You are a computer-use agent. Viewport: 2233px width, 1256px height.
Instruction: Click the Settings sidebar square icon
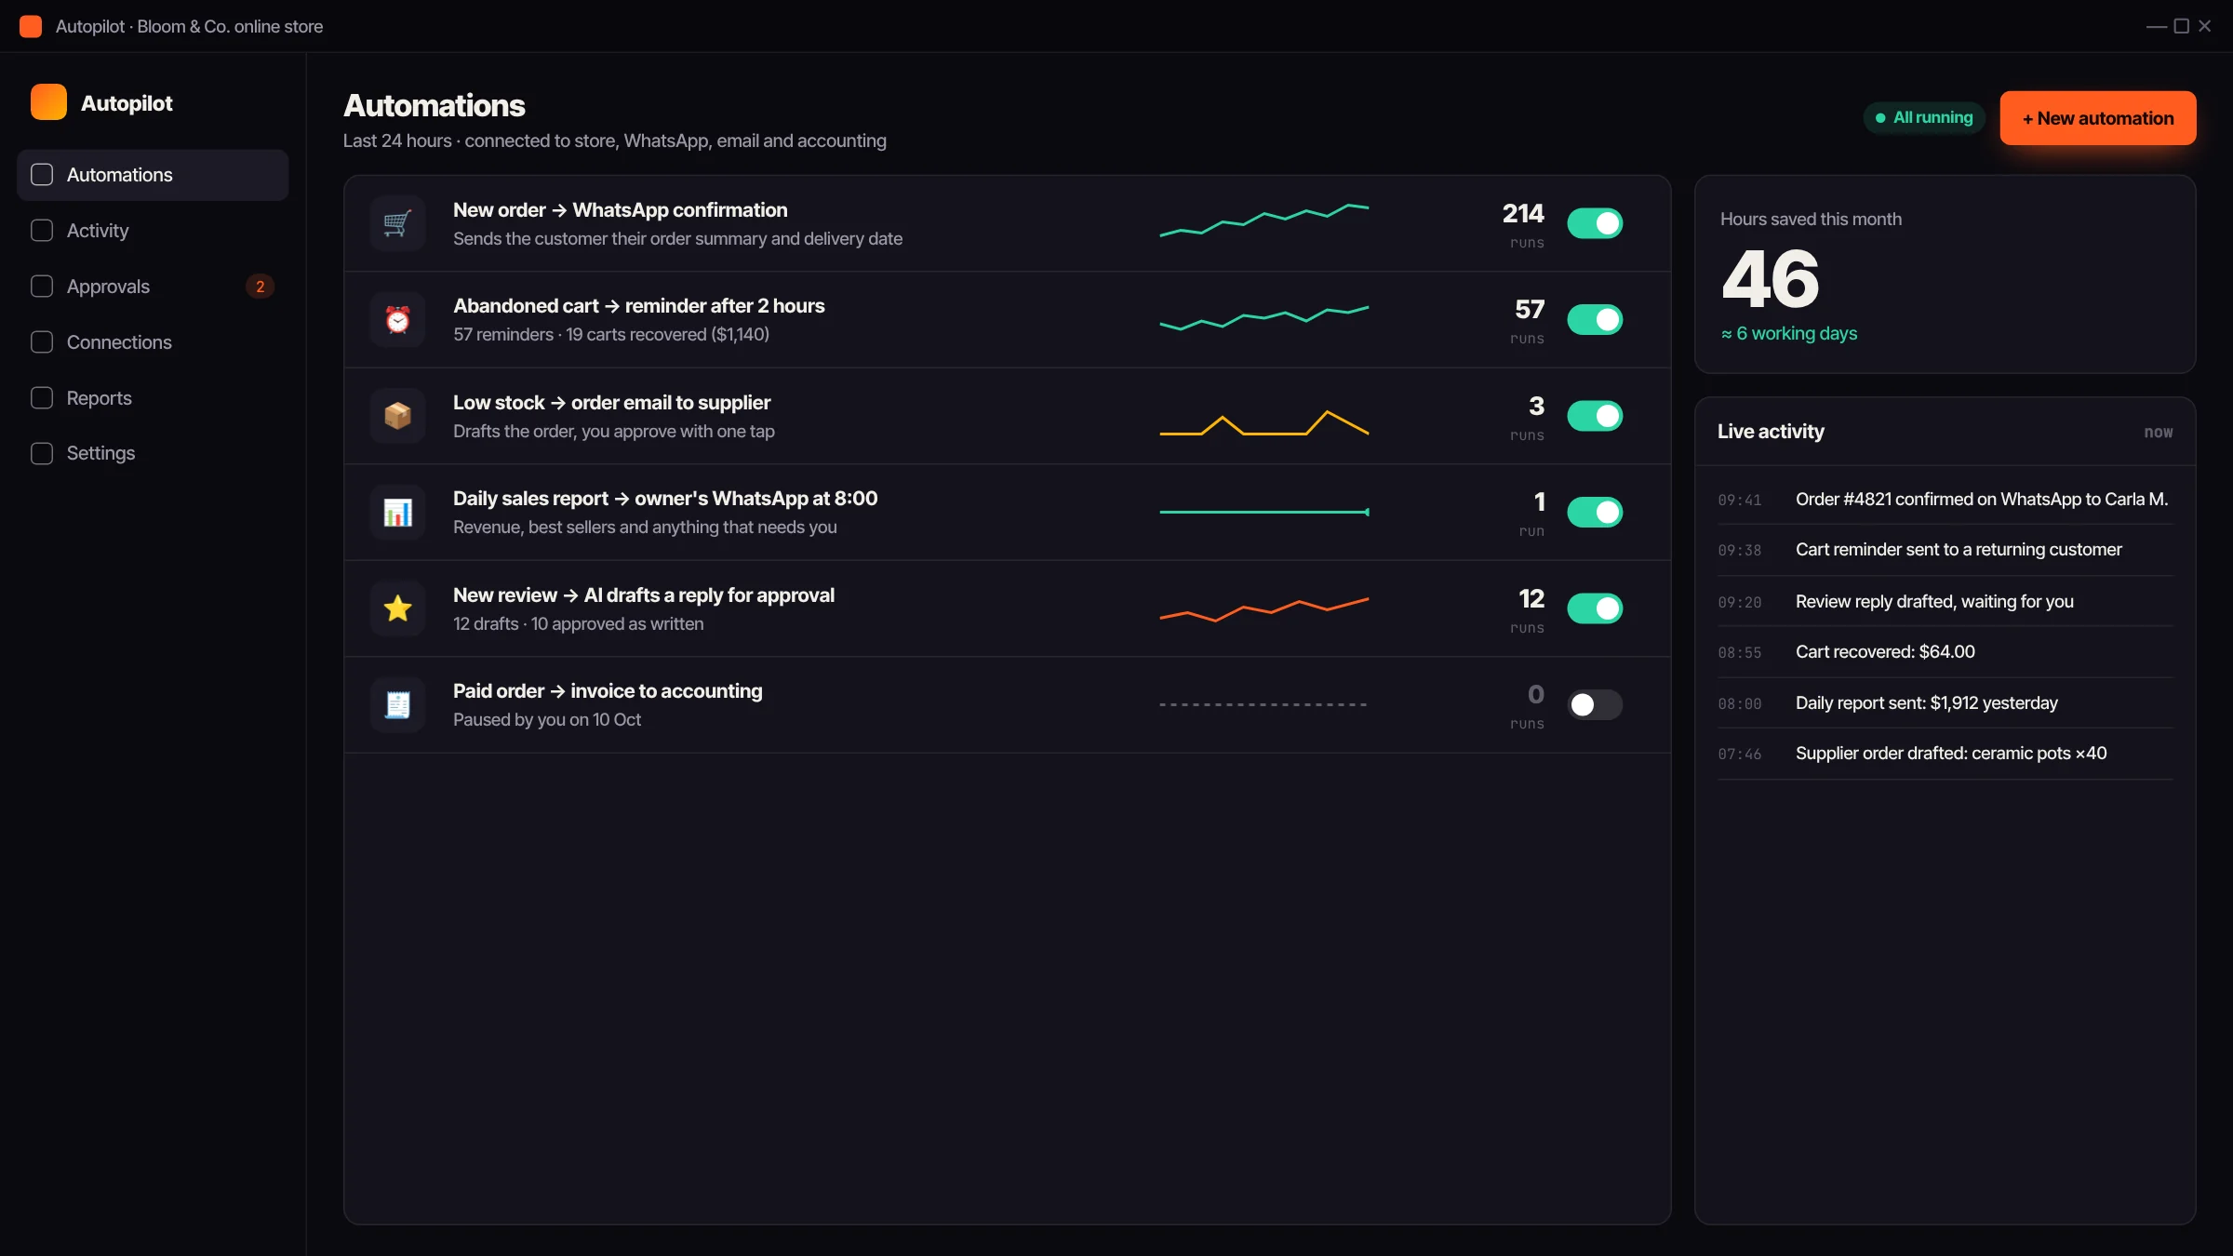(x=42, y=453)
